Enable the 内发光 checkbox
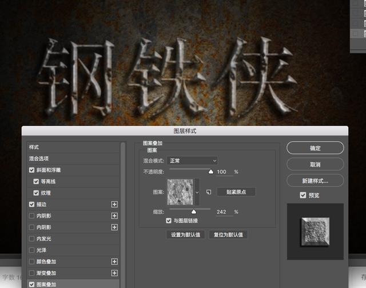 coord(32,239)
